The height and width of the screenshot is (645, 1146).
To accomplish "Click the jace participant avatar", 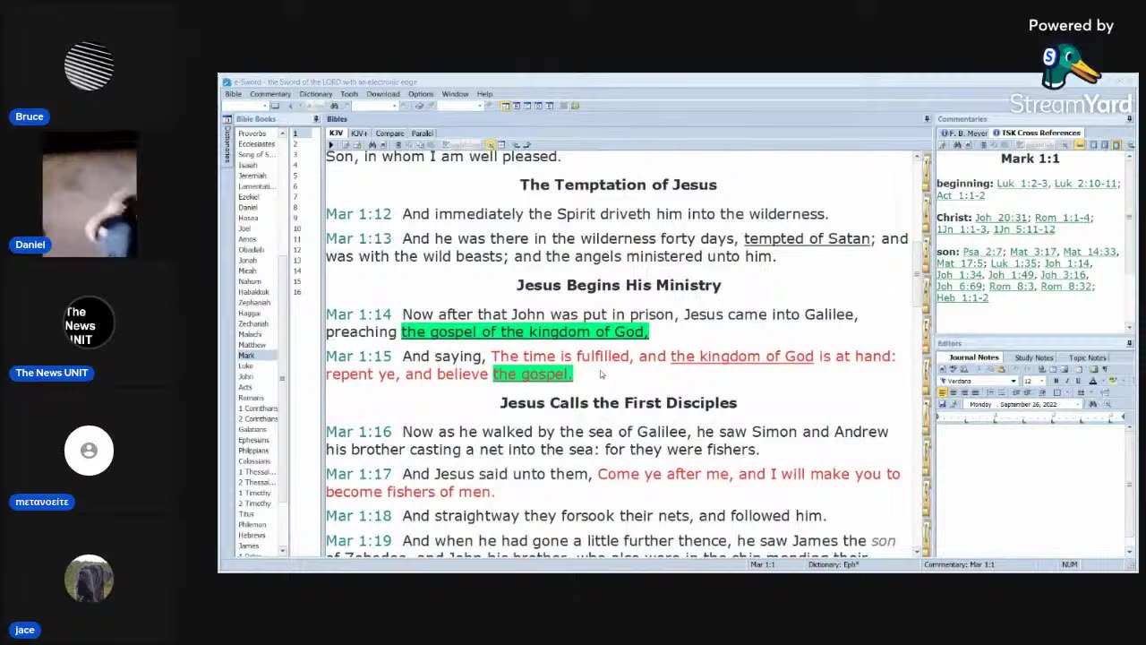I will click(89, 580).
